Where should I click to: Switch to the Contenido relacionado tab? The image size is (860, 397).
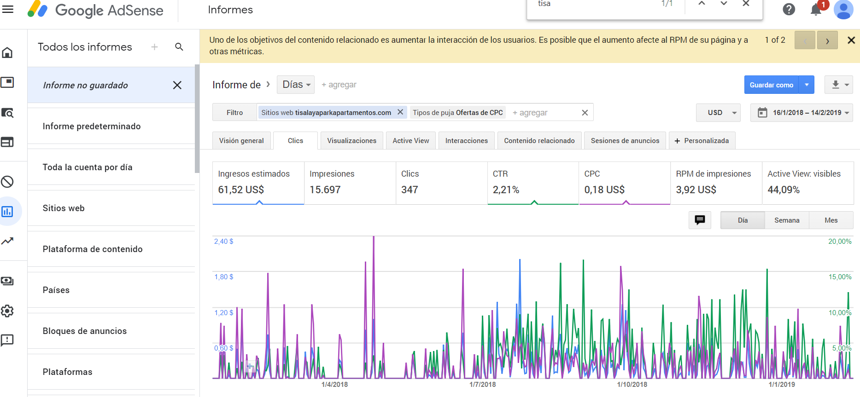pyautogui.click(x=539, y=141)
